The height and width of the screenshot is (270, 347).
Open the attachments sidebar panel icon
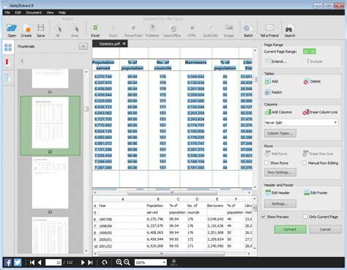[7, 78]
